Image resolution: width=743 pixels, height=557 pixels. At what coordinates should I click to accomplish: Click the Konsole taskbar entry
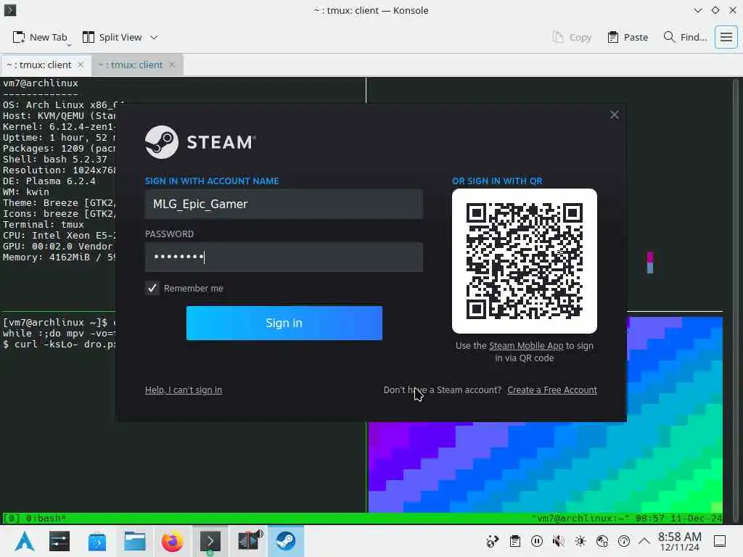(210, 541)
